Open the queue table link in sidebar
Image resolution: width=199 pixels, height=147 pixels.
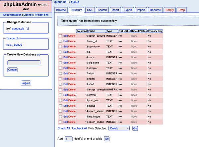pyautogui.click(x=18, y=45)
